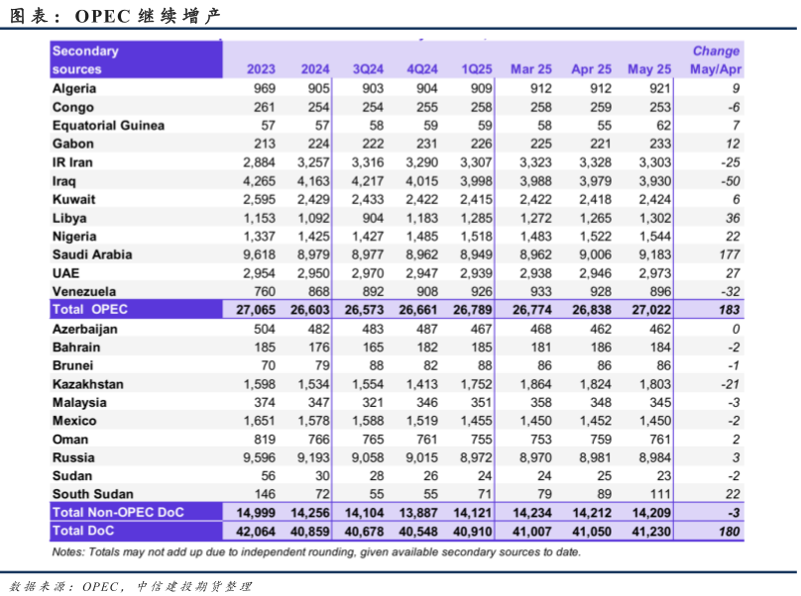
Task: Click Total DoC change value "180"
Action: pos(729,532)
